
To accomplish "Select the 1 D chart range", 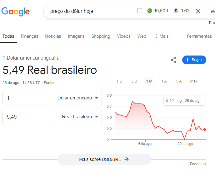I will (119, 81).
